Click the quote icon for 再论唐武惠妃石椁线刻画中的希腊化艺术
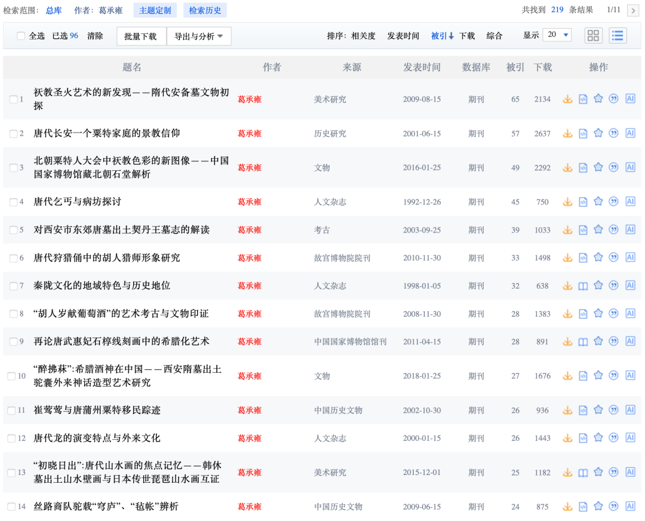 tap(613, 342)
